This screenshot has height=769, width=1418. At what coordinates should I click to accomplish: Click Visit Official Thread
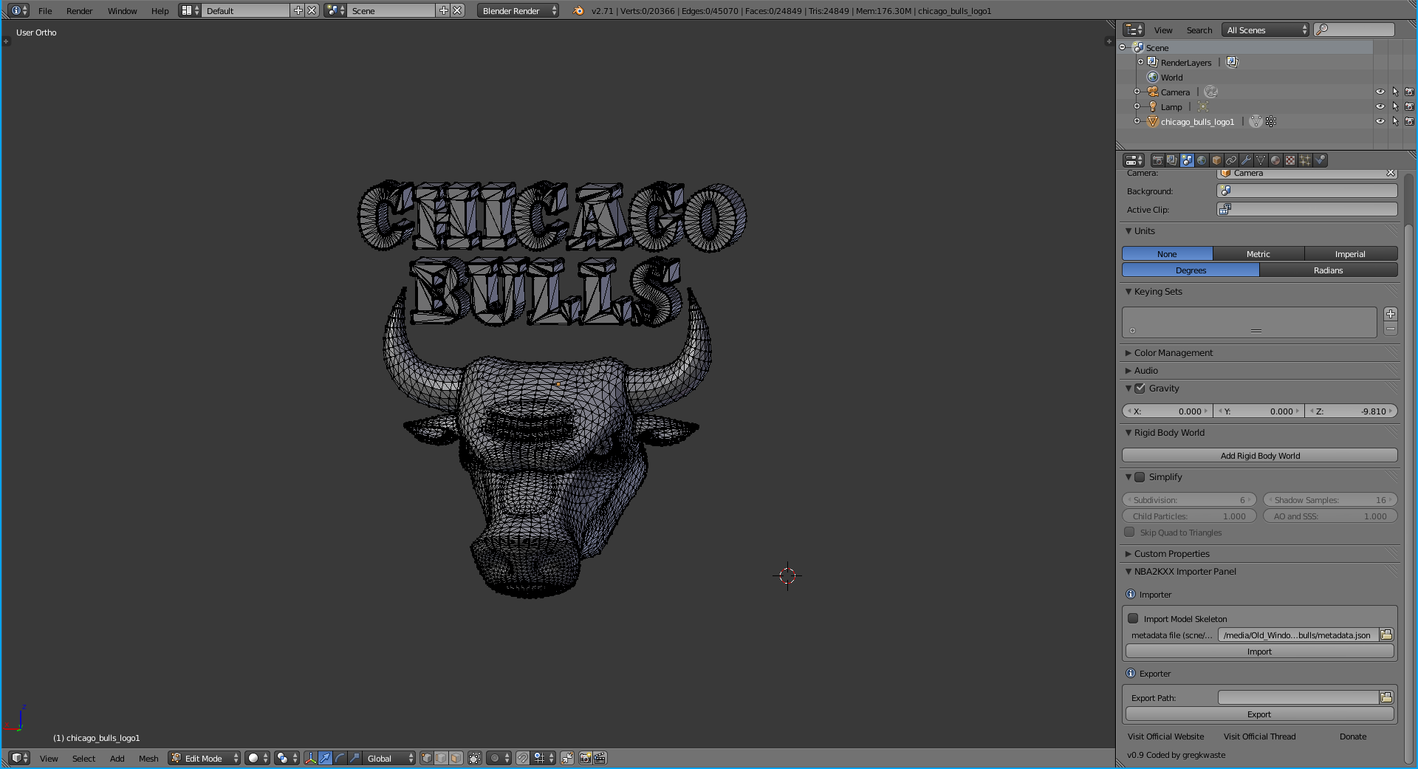point(1259,736)
